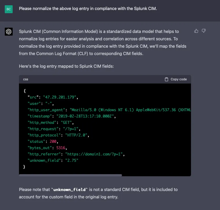Click the "status" key
Viewport: 220px width, 210px height.
36,141
